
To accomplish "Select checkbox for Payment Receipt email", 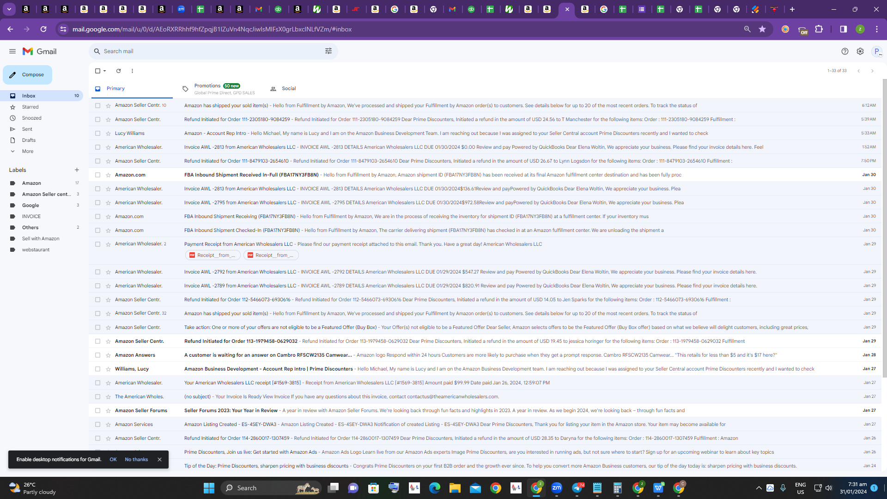I will pyautogui.click(x=97, y=244).
